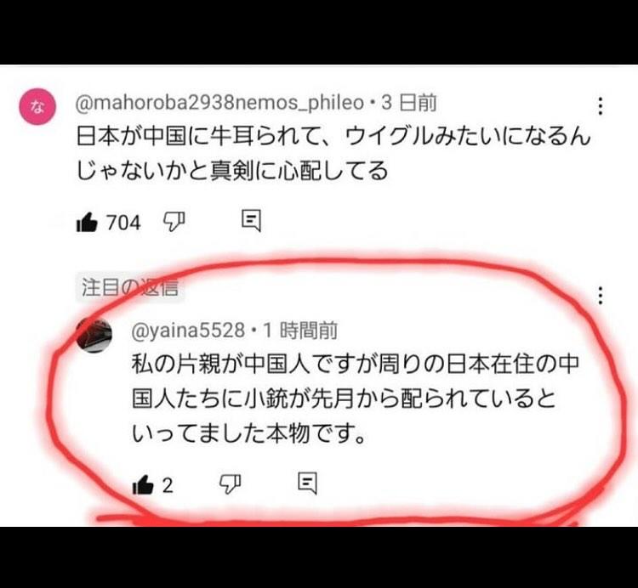The height and width of the screenshot is (588, 638).
Task: Open pink な profile avatar
Action: point(37,106)
